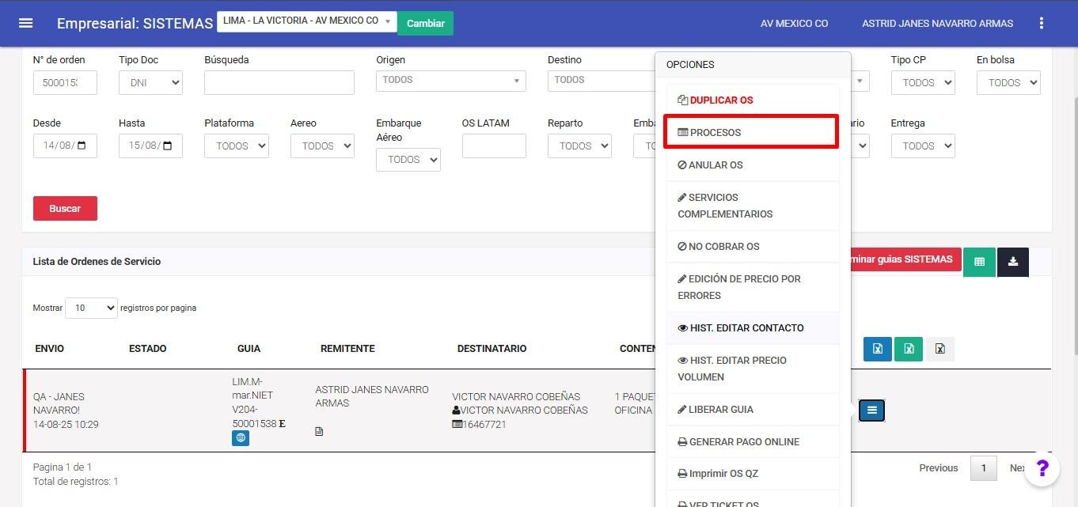
Task: Click the blue globe icon under the guia
Action: 241,437
